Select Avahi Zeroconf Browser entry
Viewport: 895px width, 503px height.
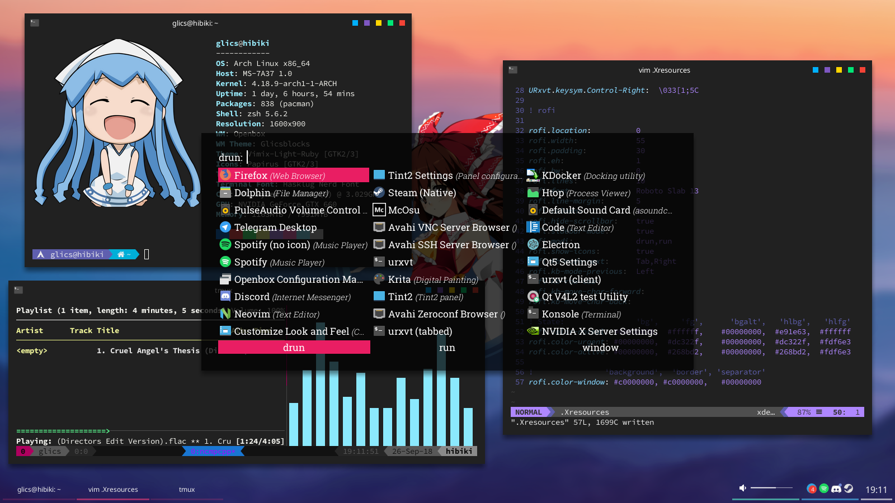[447, 314]
